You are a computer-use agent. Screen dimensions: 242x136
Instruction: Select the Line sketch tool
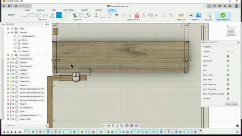tap(25, 15)
